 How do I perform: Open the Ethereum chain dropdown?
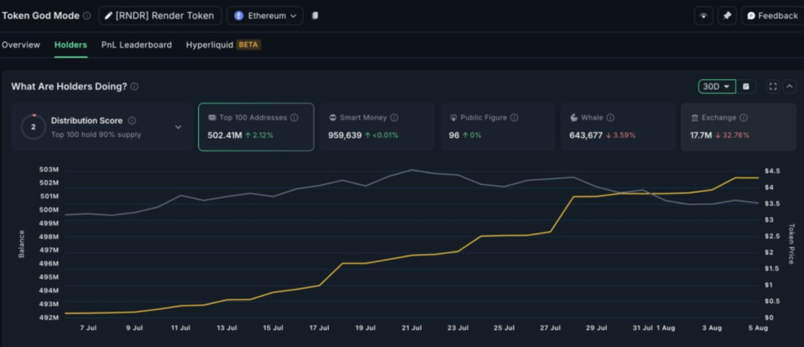(265, 16)
